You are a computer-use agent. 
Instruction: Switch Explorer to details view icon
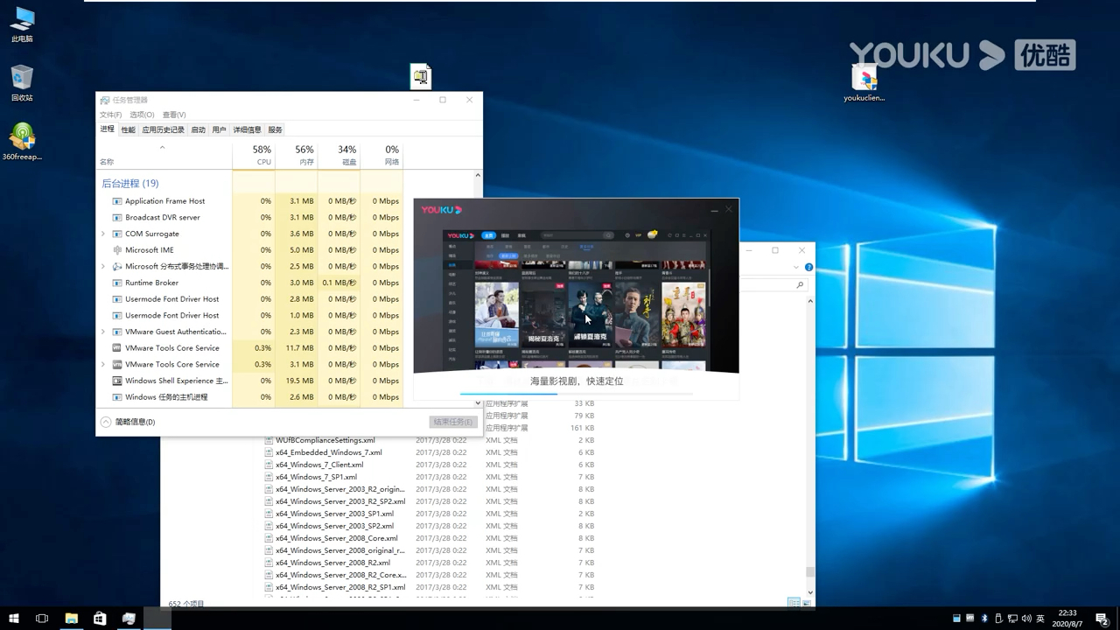pyautogui.click(x=793, y=603)
